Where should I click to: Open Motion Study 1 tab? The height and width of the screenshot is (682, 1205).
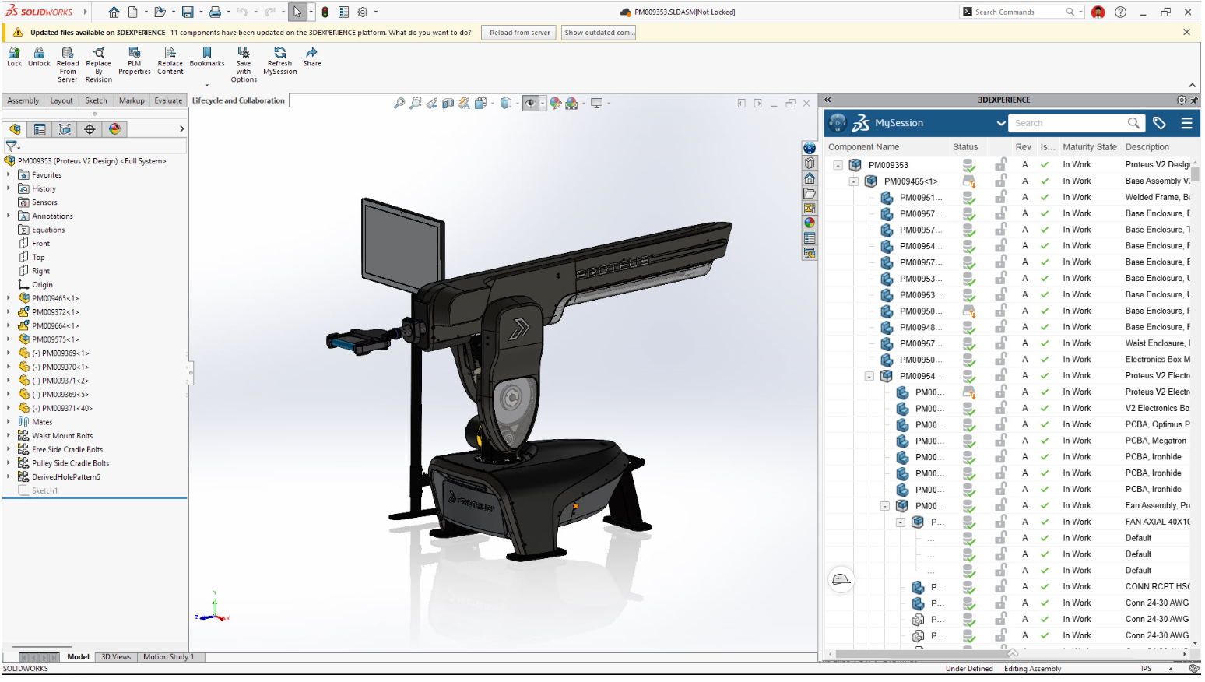click(x=168, y=657)
